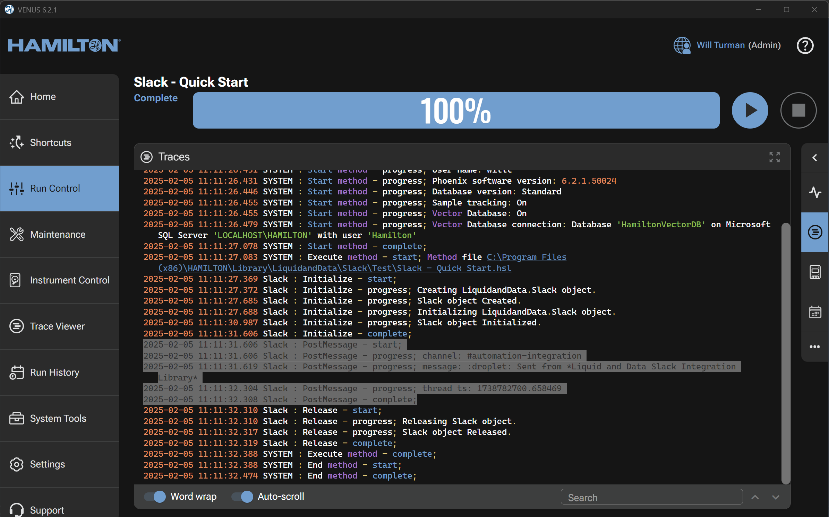Screen dimensions: 829x517
Task: Jump to next search result arrow
Action: [776, 497]
